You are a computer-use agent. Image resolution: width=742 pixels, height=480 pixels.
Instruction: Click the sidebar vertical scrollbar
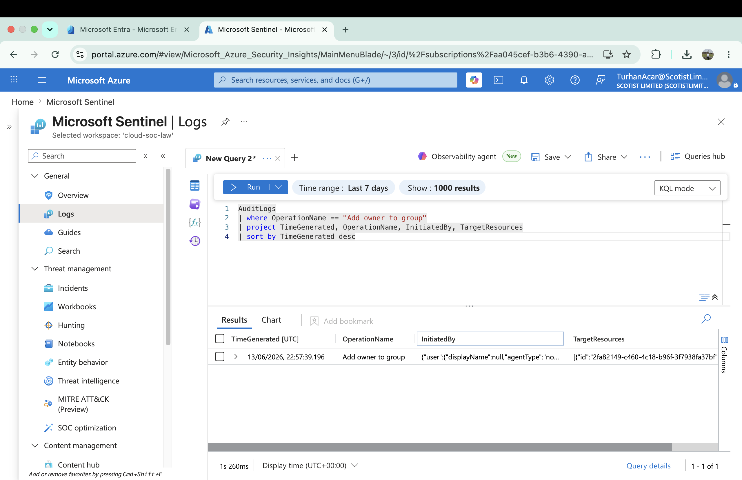point(168,257)
